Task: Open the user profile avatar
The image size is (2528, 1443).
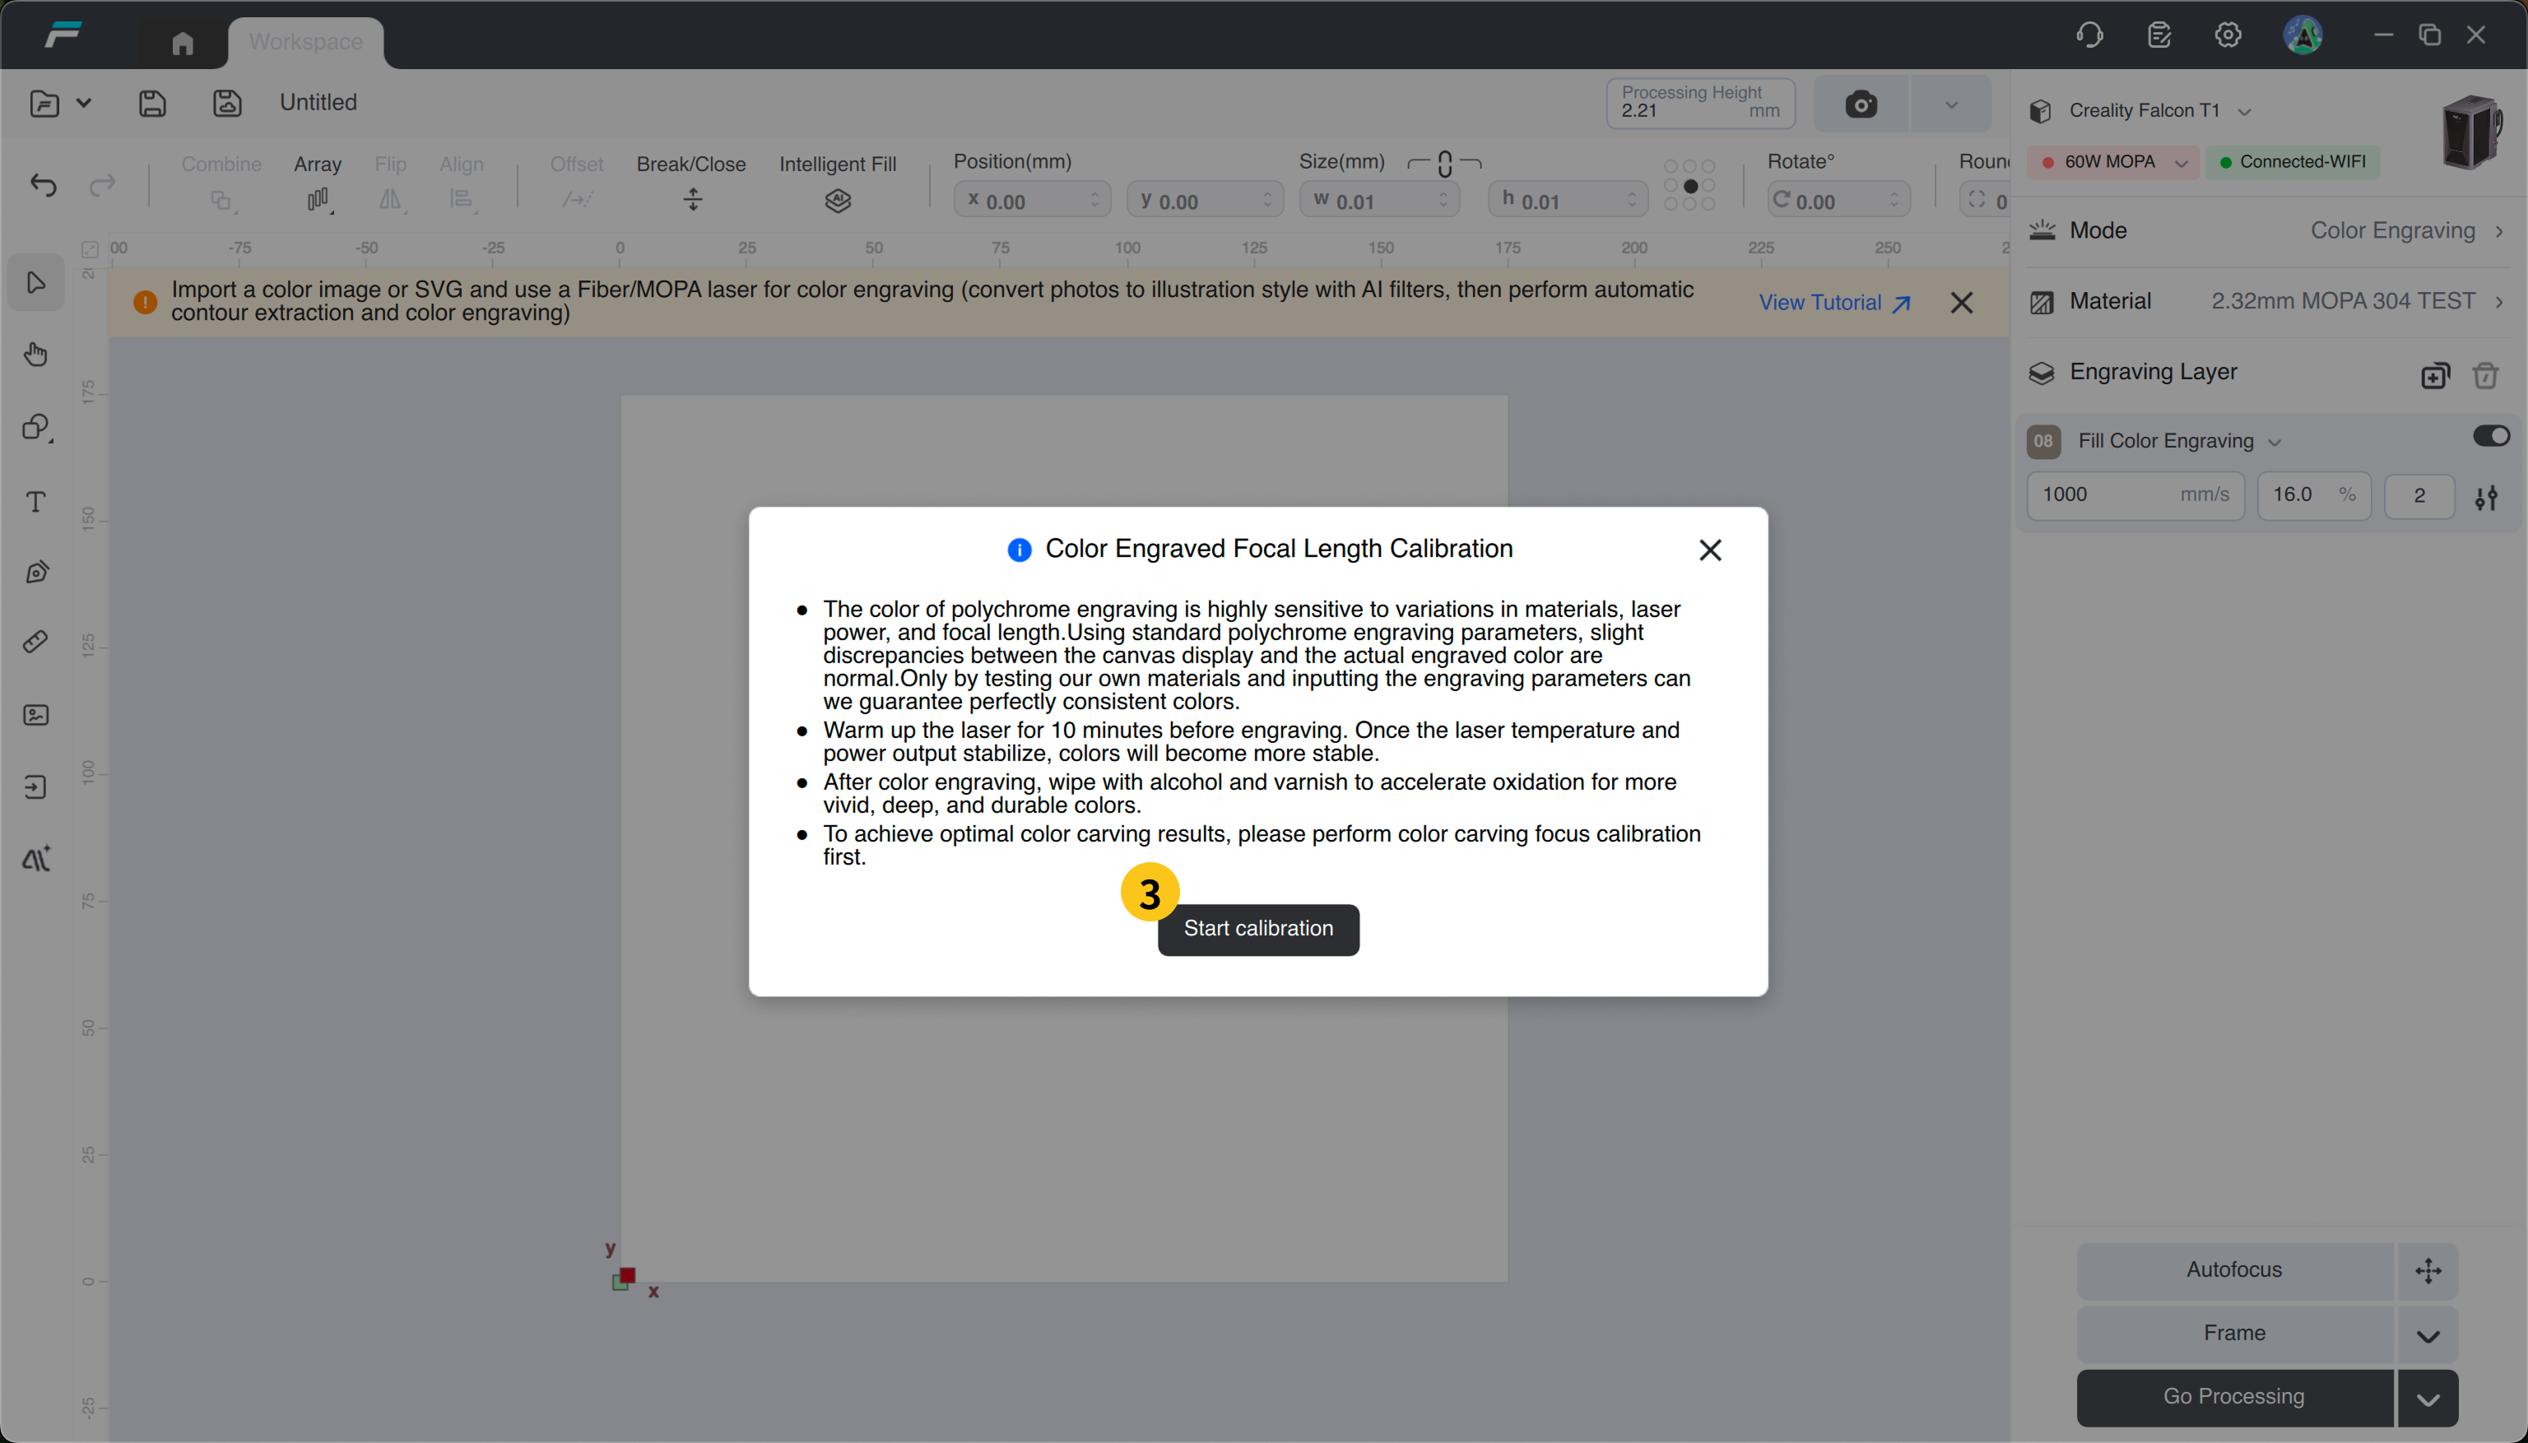Action: (2303, 35)
